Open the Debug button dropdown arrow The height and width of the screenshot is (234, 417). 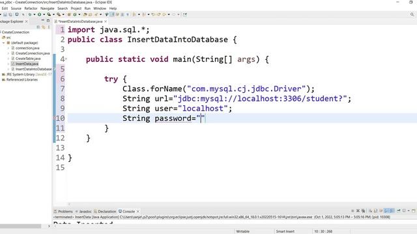35,14
